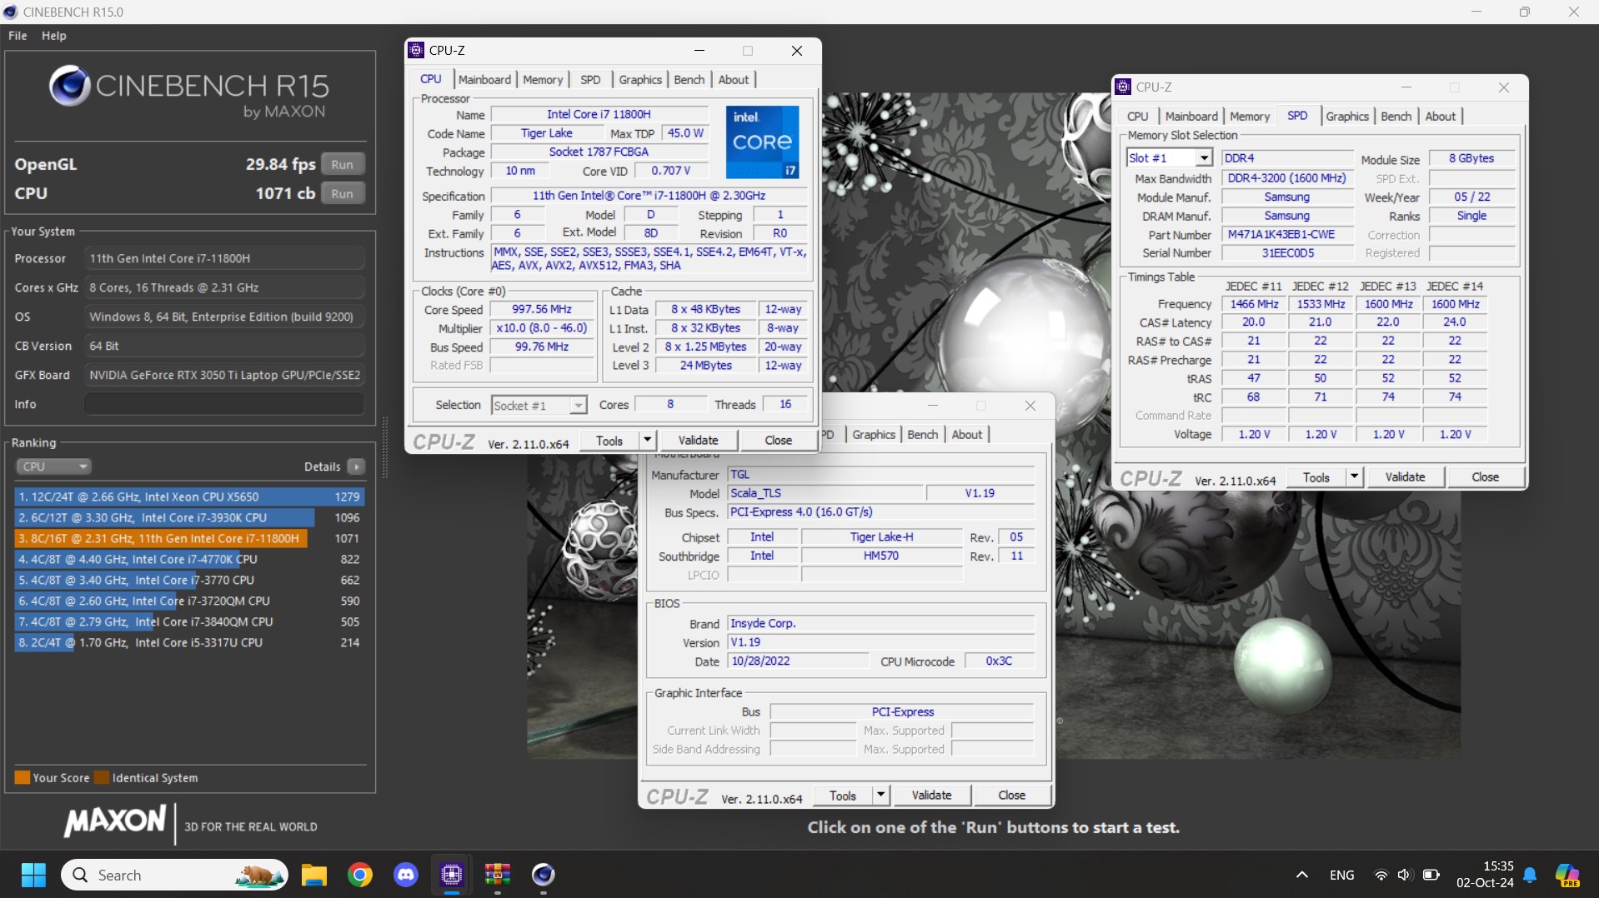This screenshot has height=898, width=1599.
Task: Expand Tools dropdown arrow in CPU tab window
Action: tap(647, 440)
